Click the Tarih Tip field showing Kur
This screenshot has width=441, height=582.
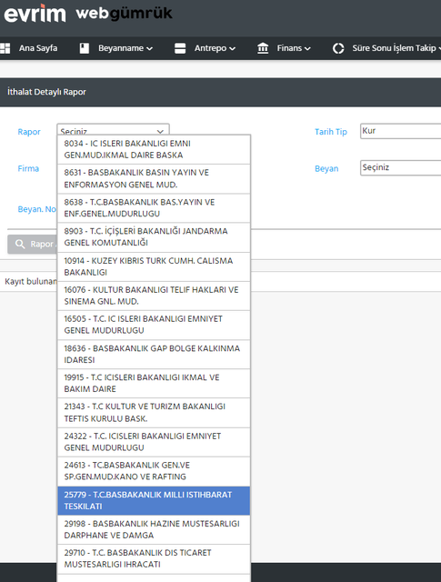coord(401,131)
